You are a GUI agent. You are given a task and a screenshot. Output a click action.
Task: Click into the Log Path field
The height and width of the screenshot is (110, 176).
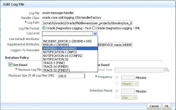(x=87, y=23)
